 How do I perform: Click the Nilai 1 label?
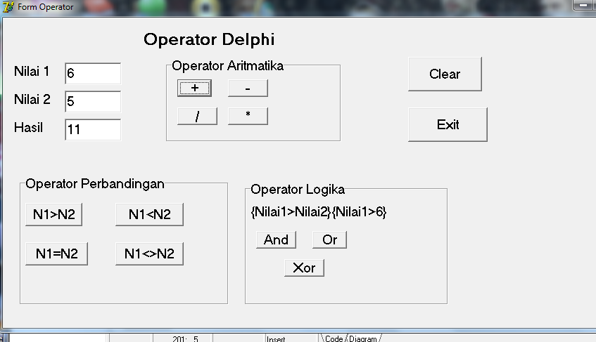click(x=32, y=72)
